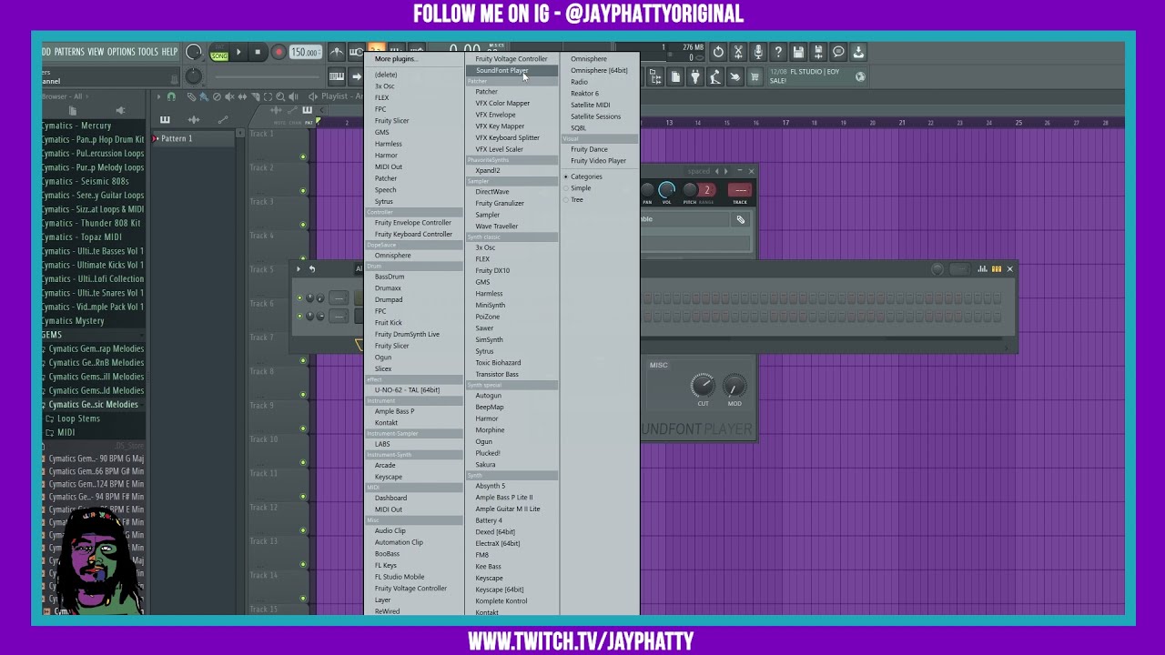Enable the playlist magnet snap icon

pos(171,96)
